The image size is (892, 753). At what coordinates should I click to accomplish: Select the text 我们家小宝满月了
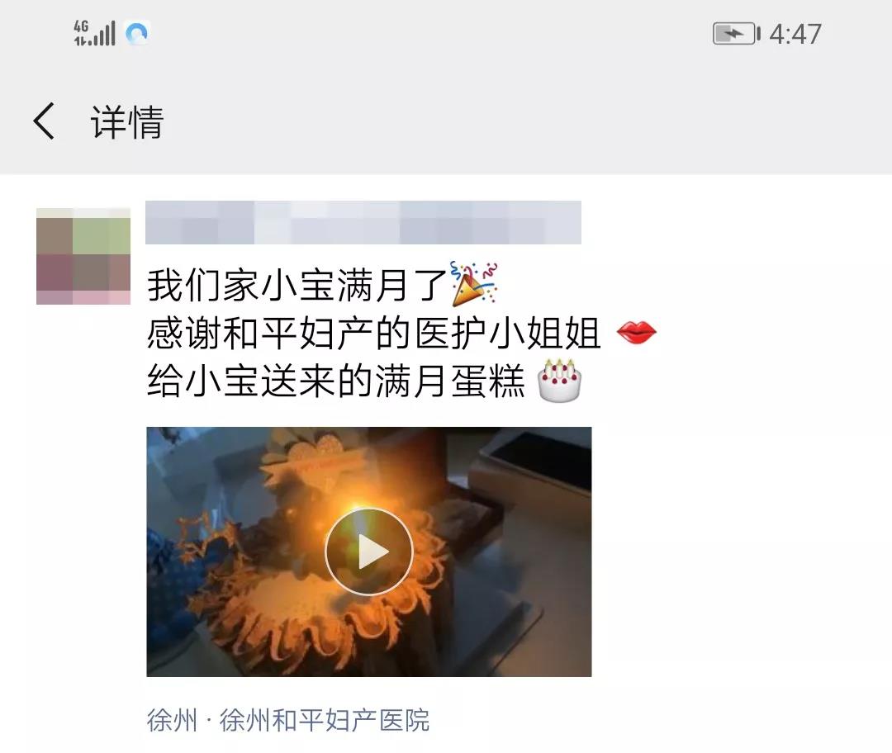pos(297,285)
